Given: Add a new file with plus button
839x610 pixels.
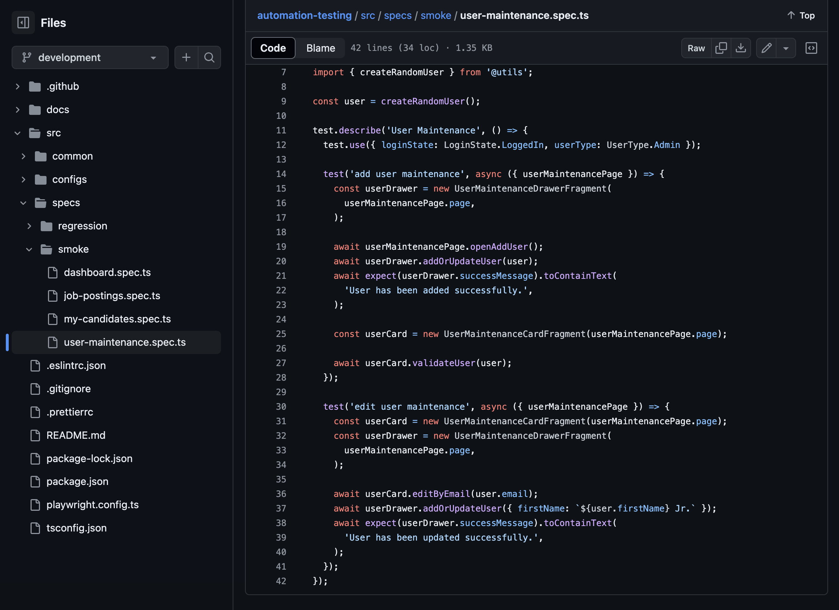Looking at the screenshot, I should pyautogui.click(x=186, y=57).
